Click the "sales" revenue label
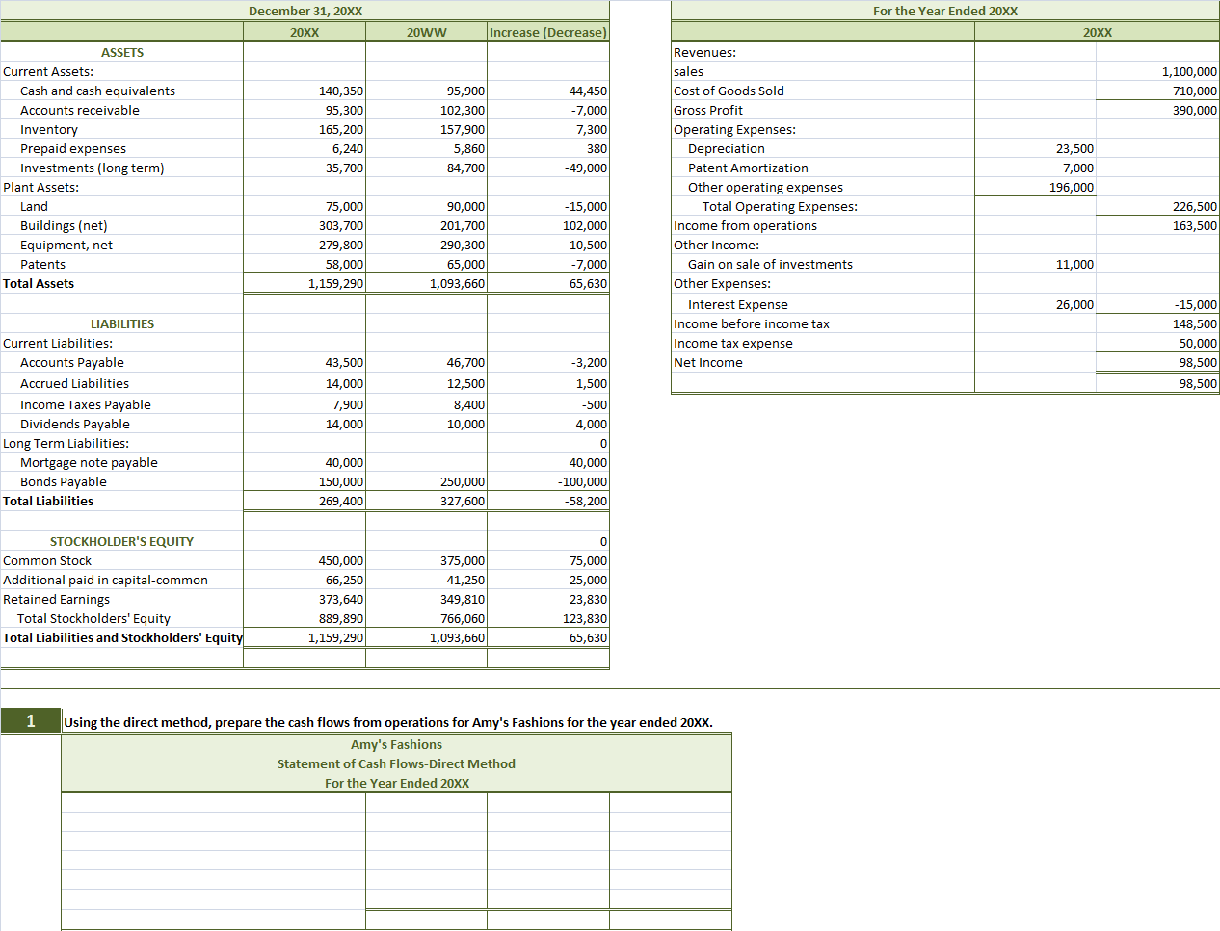Image resolution: width=1220 pixels, height=931 pixels. tap(689, 71)
